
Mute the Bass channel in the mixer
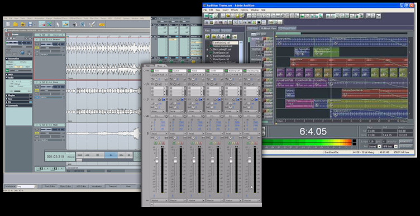[x=155, y=143]
